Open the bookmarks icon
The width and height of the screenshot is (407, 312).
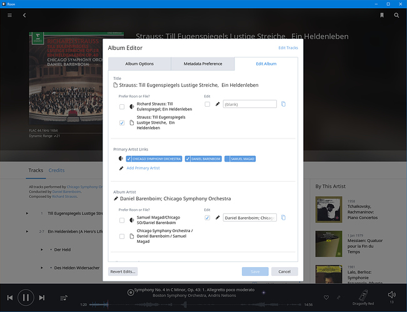pos(382,16)
